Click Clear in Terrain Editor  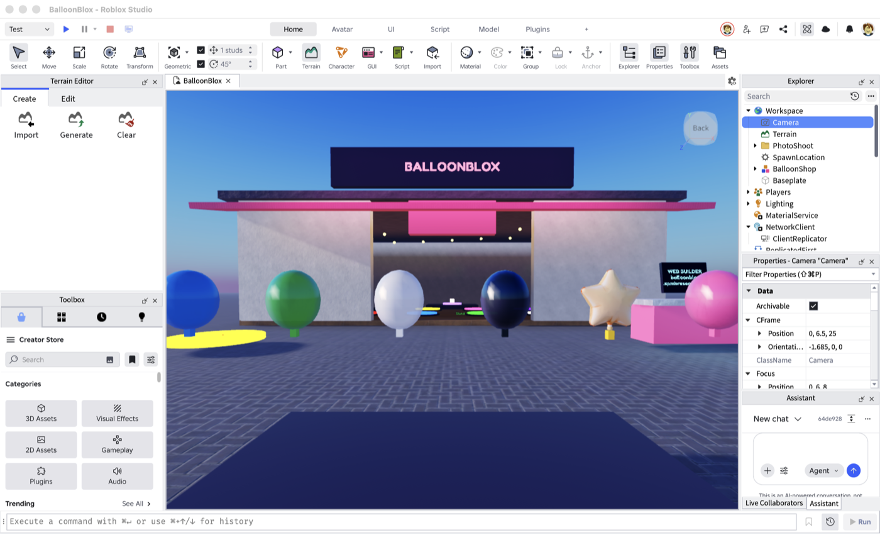click(126, 125)
